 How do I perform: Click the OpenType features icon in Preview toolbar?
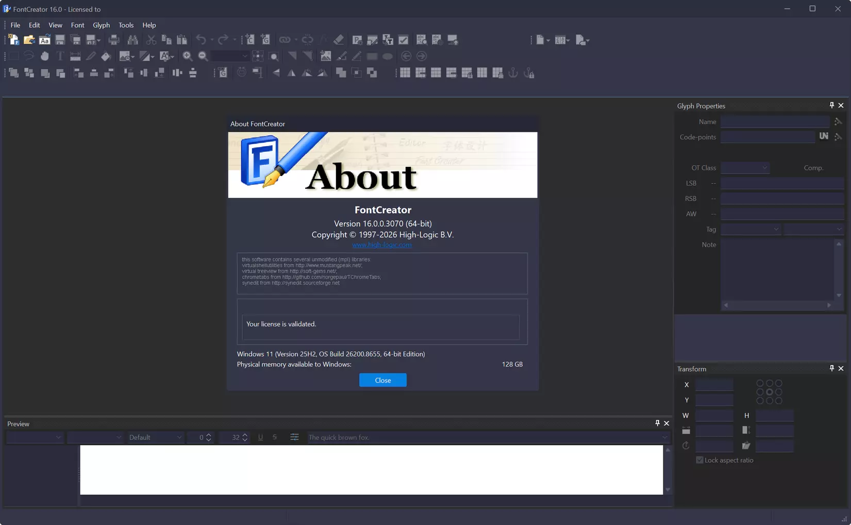294,437
